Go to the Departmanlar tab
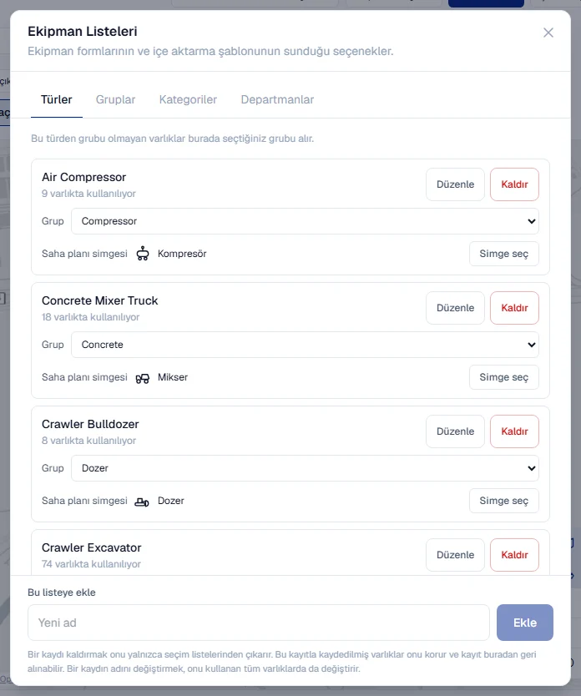 coord(277,99)
